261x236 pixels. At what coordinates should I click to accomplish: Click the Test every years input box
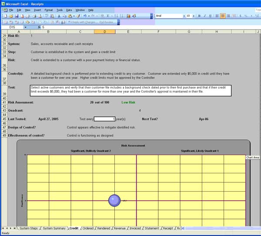click(104, 119)
